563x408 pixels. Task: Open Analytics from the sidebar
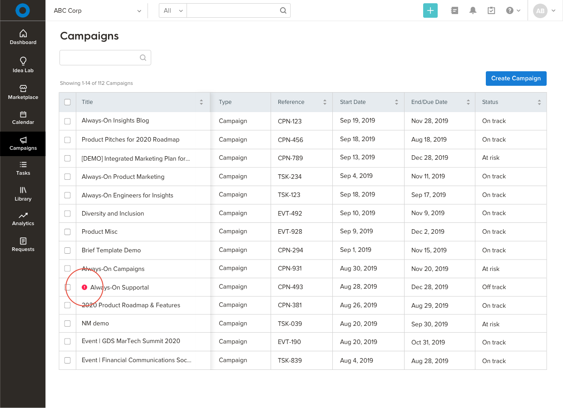[x=23, y=219]
